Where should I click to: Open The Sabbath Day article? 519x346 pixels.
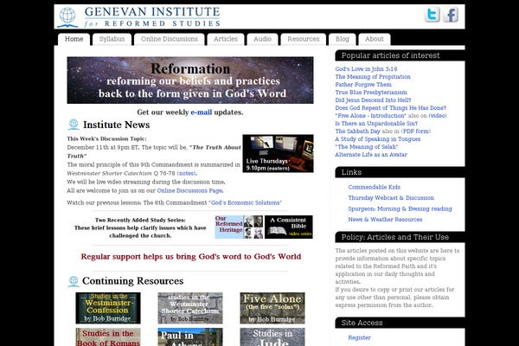[357, 131]
